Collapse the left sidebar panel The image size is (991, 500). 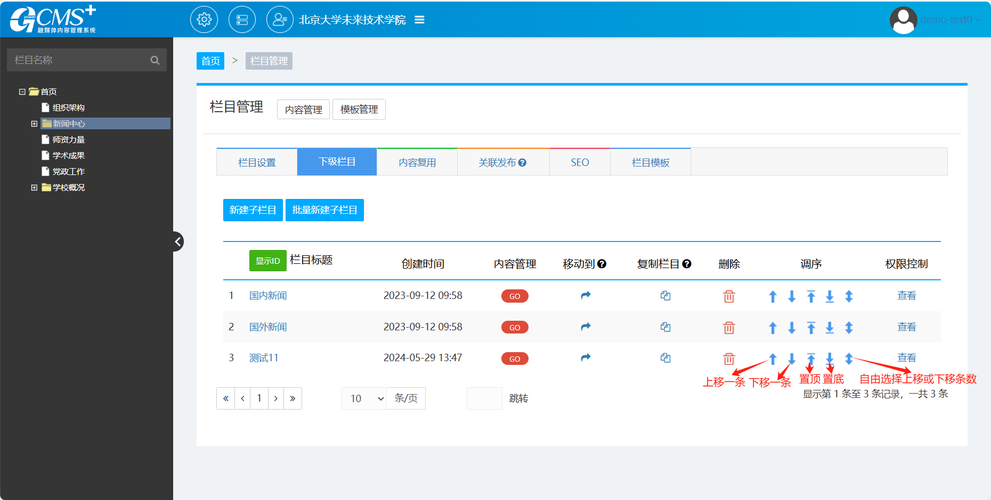(178, 241)
